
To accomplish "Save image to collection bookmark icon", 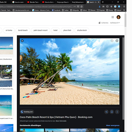I will click(x=112, y=112).
